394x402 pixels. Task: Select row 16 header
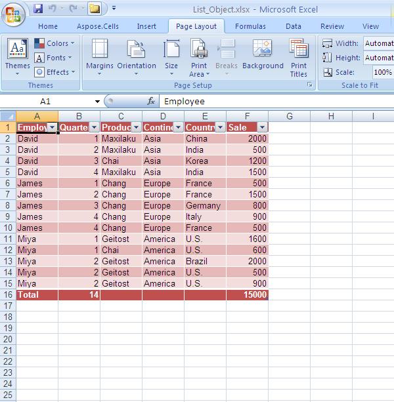(x=8, y=295)
